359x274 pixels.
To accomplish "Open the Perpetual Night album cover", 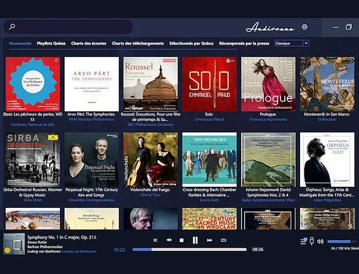I will [x=92, y=160].
